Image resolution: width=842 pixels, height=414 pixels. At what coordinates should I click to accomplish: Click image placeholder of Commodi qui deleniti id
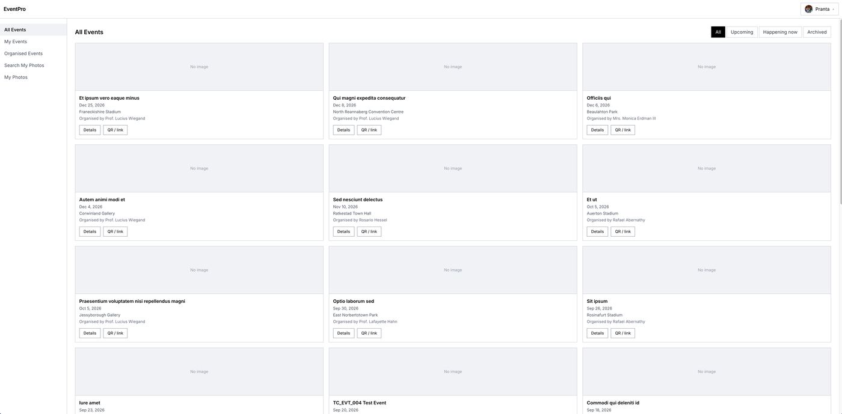pyautogui.click(x=707, y=371)
